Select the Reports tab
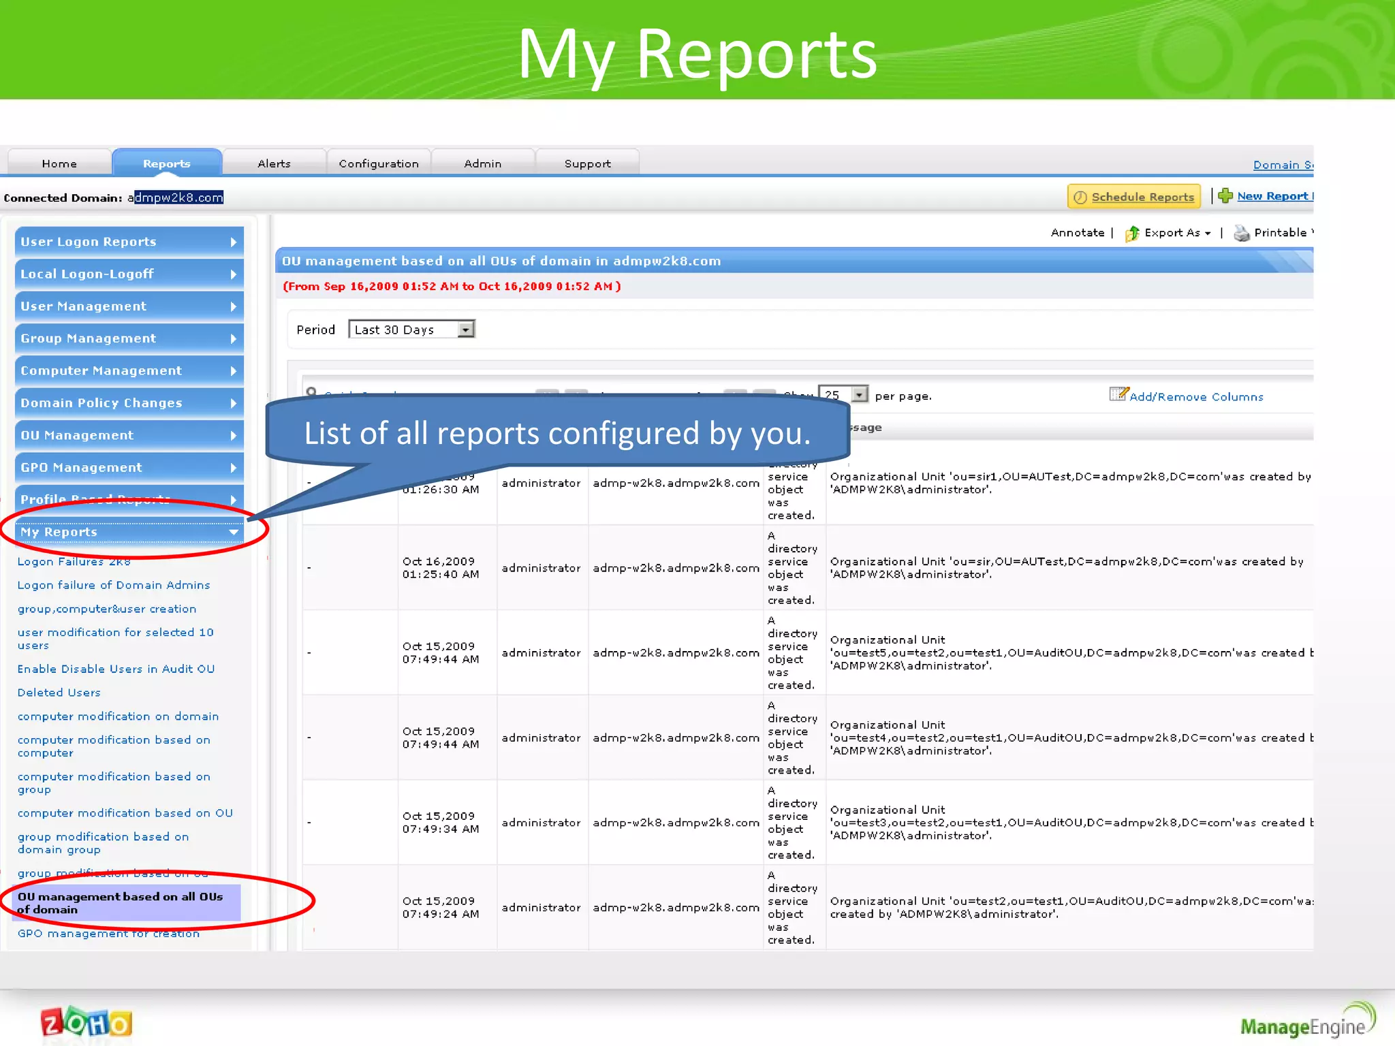 coord(167,163)
